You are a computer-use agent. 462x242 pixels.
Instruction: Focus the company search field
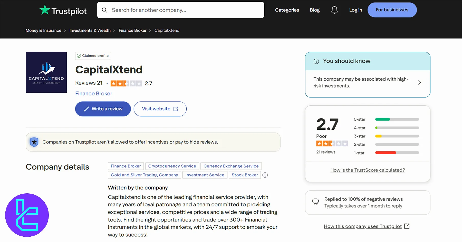185,10
